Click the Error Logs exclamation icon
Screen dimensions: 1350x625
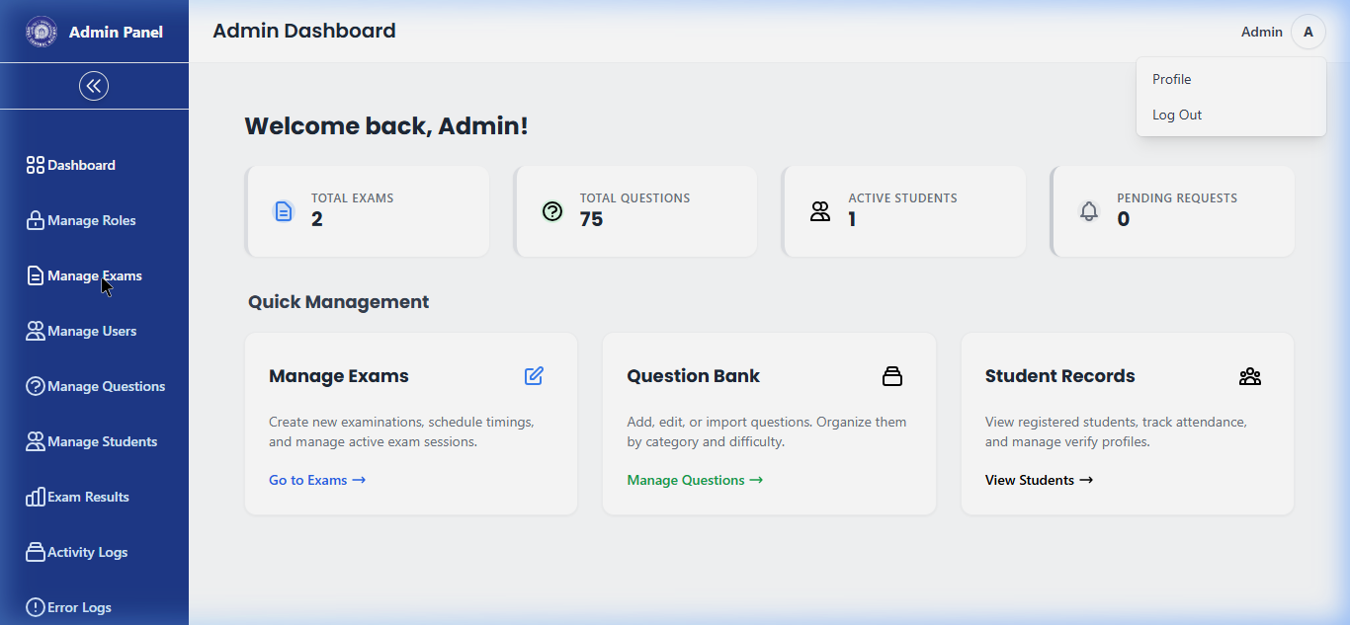point(36,607)
